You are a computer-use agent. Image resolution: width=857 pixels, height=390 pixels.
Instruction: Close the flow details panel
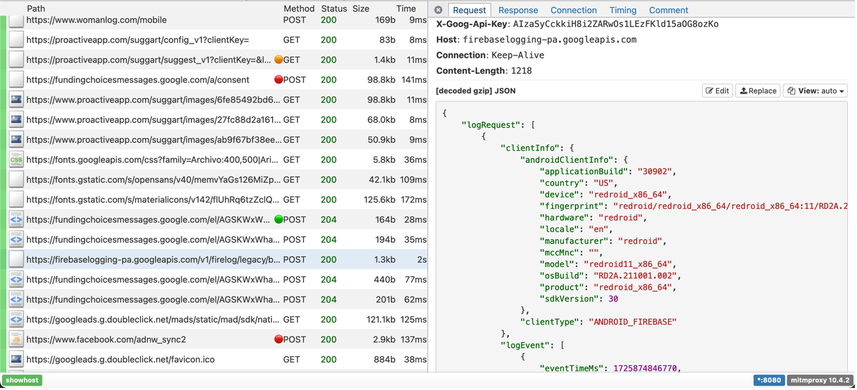click(x=438, y=10)
